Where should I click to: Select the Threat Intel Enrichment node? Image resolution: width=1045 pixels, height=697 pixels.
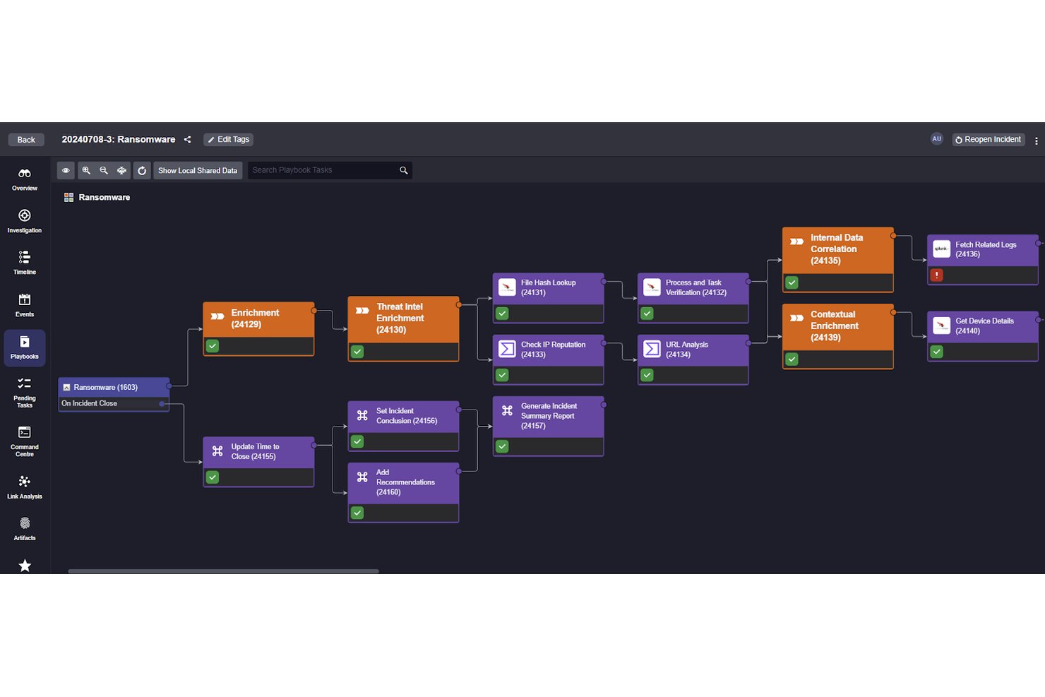403,328
